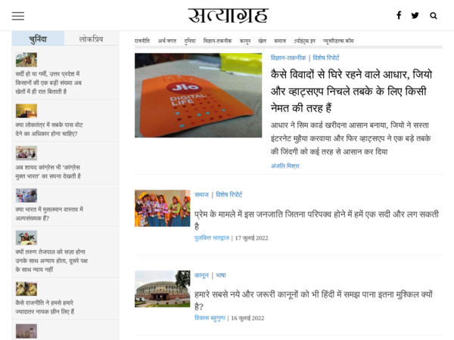
Task: Open the विज्ञान-तकनीक nav section
Action: [x=217, y=41]
